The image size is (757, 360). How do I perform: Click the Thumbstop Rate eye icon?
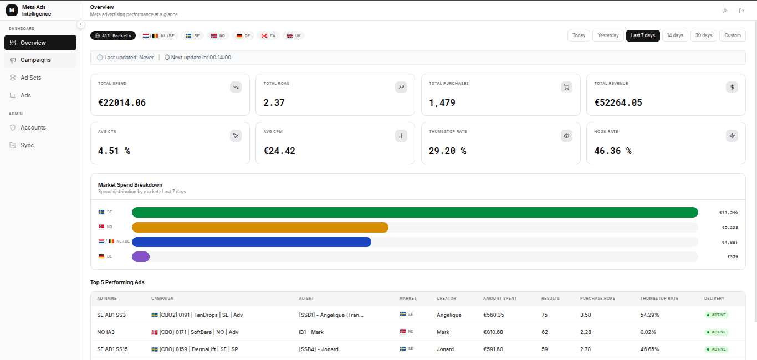coord(566,136)
